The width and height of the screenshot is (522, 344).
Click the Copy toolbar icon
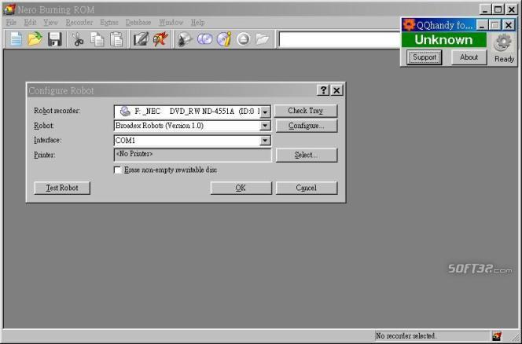click(x=97, y=39)
